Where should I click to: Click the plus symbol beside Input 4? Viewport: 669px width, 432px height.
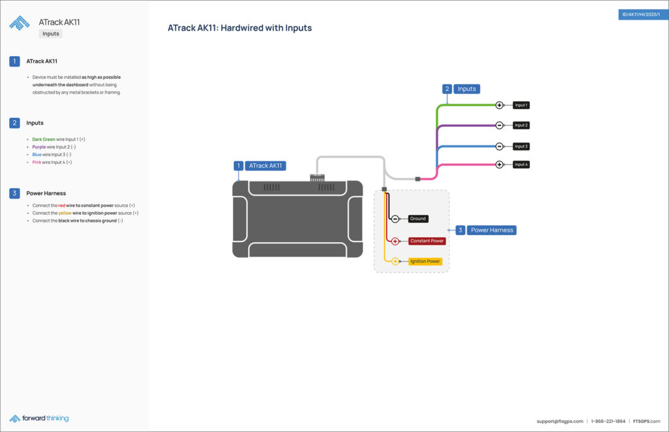[499, 164]
